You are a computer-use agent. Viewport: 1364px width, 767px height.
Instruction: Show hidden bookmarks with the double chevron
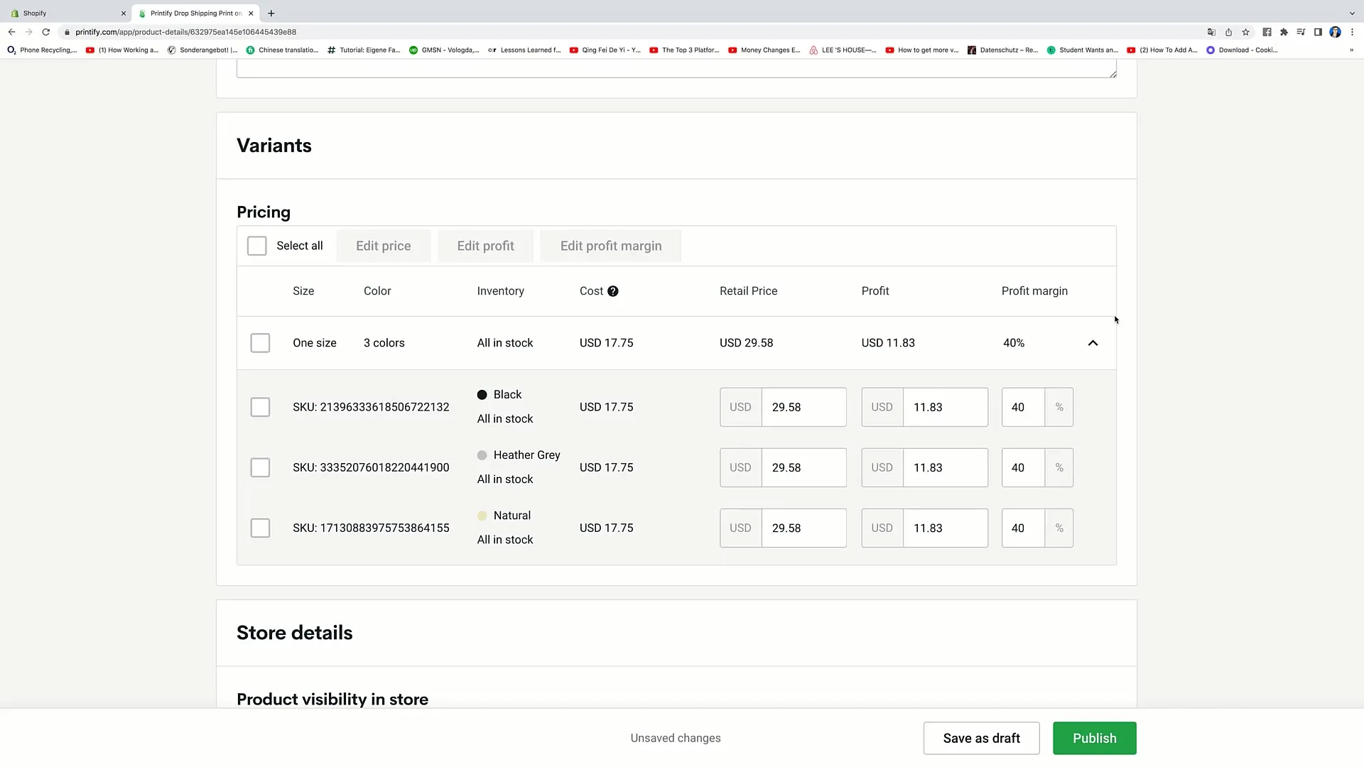1351,50
